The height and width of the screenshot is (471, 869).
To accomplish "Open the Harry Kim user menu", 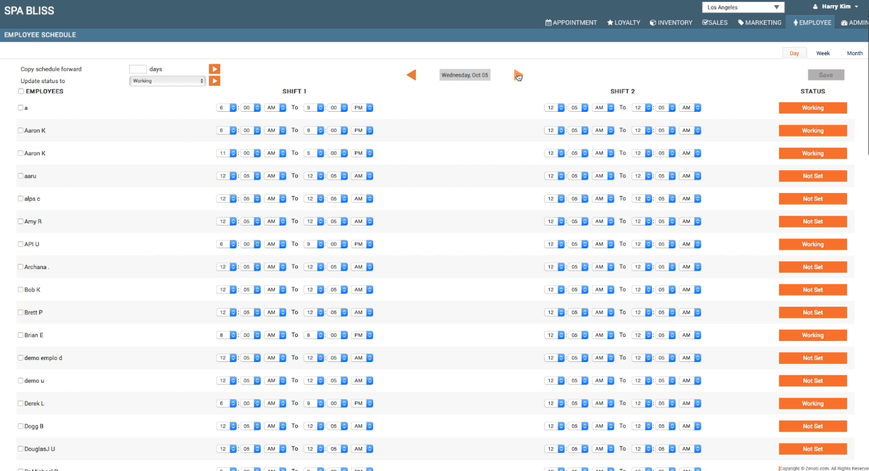I will [835, 6].
